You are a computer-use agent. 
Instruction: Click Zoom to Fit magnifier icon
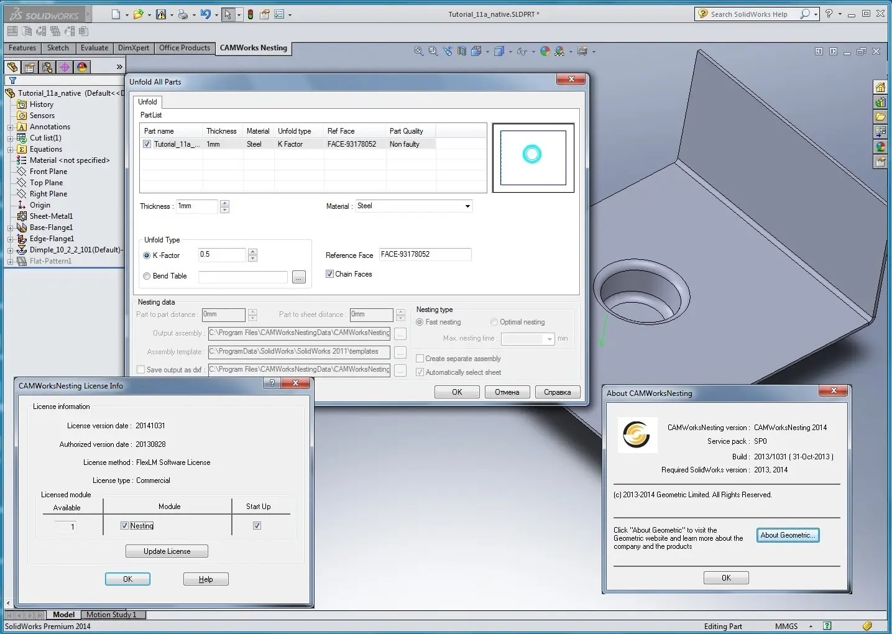[419, 52]
